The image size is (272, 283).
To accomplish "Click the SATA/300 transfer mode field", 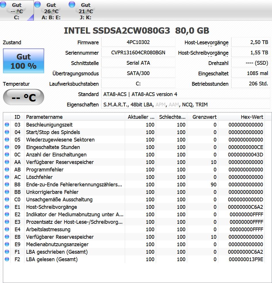I will tap(138, 73).
